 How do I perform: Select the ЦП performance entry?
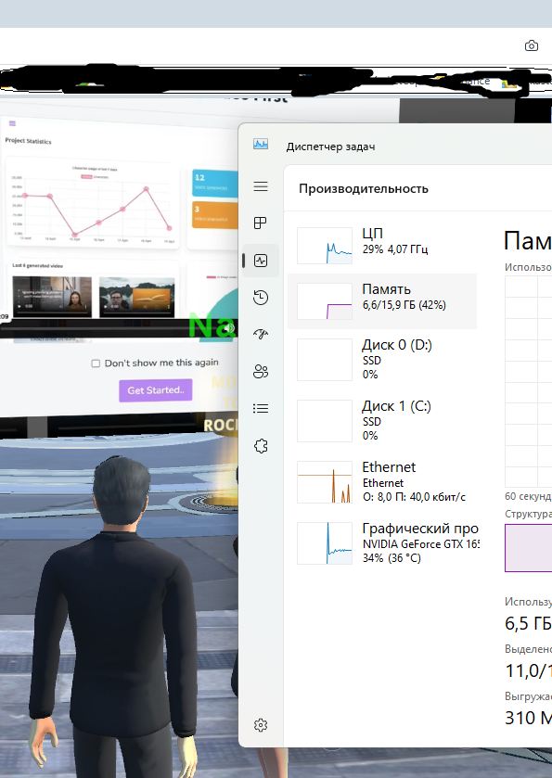[x=382, y=246]
